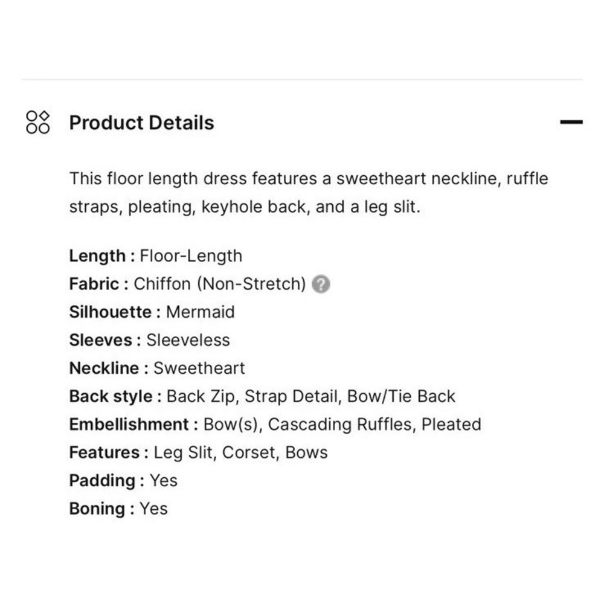Click the Sweetheart neckline value

click(199, 368)
